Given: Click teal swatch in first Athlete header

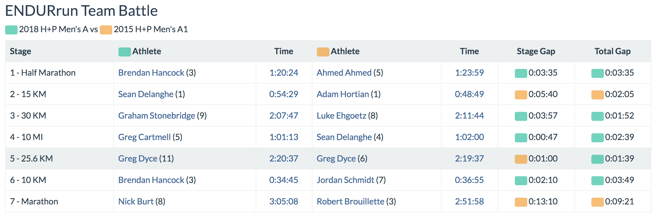Looking at the screenshot, I should (124, 52).
